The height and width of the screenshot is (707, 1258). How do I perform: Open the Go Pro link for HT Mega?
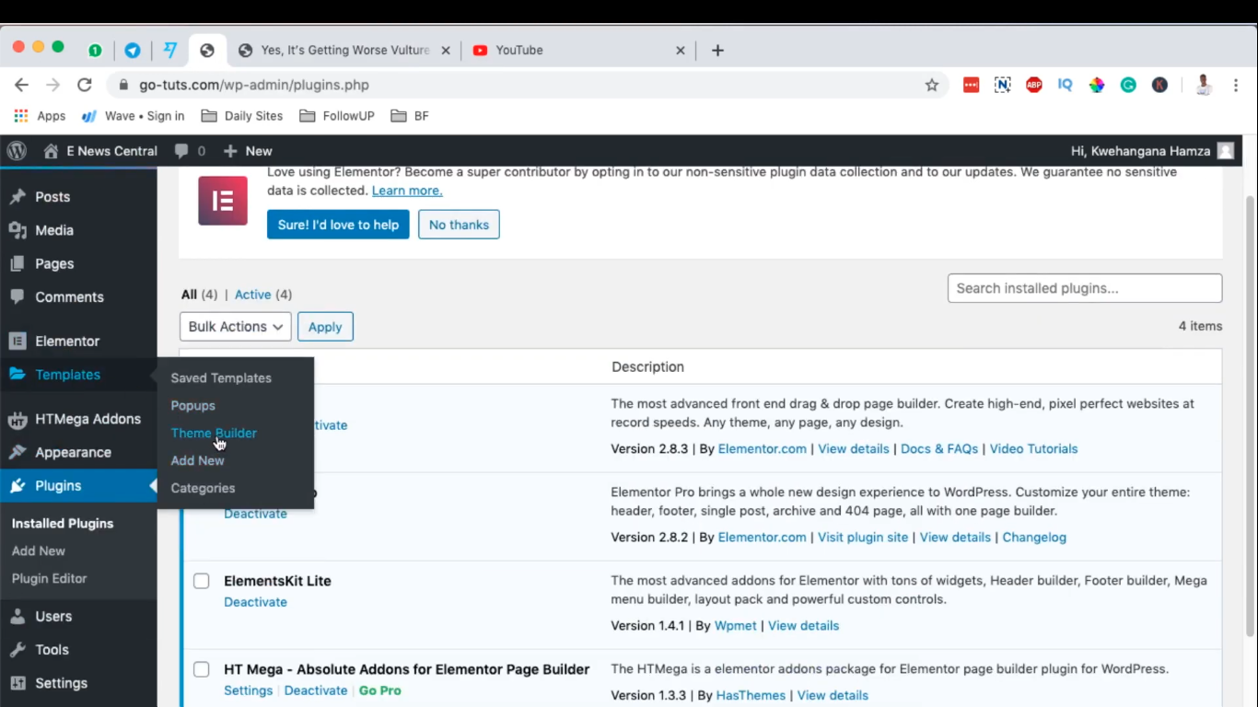[379, 690]
